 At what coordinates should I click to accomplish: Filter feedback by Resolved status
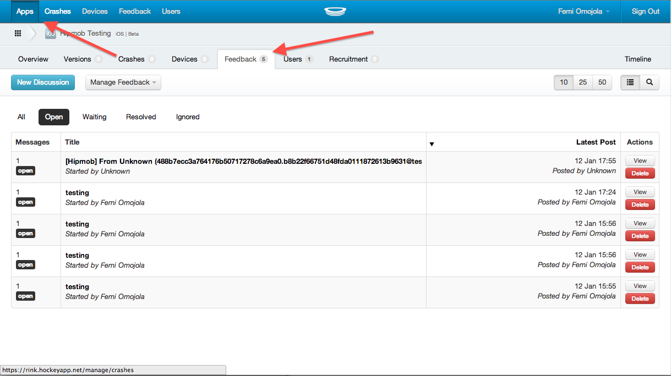141,117
